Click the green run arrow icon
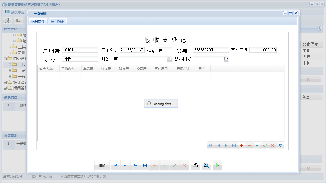326x183 pixels. (x=217, y=165)
